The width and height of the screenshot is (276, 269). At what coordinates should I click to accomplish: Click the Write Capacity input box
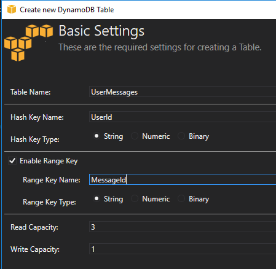[x=183, y=249]
